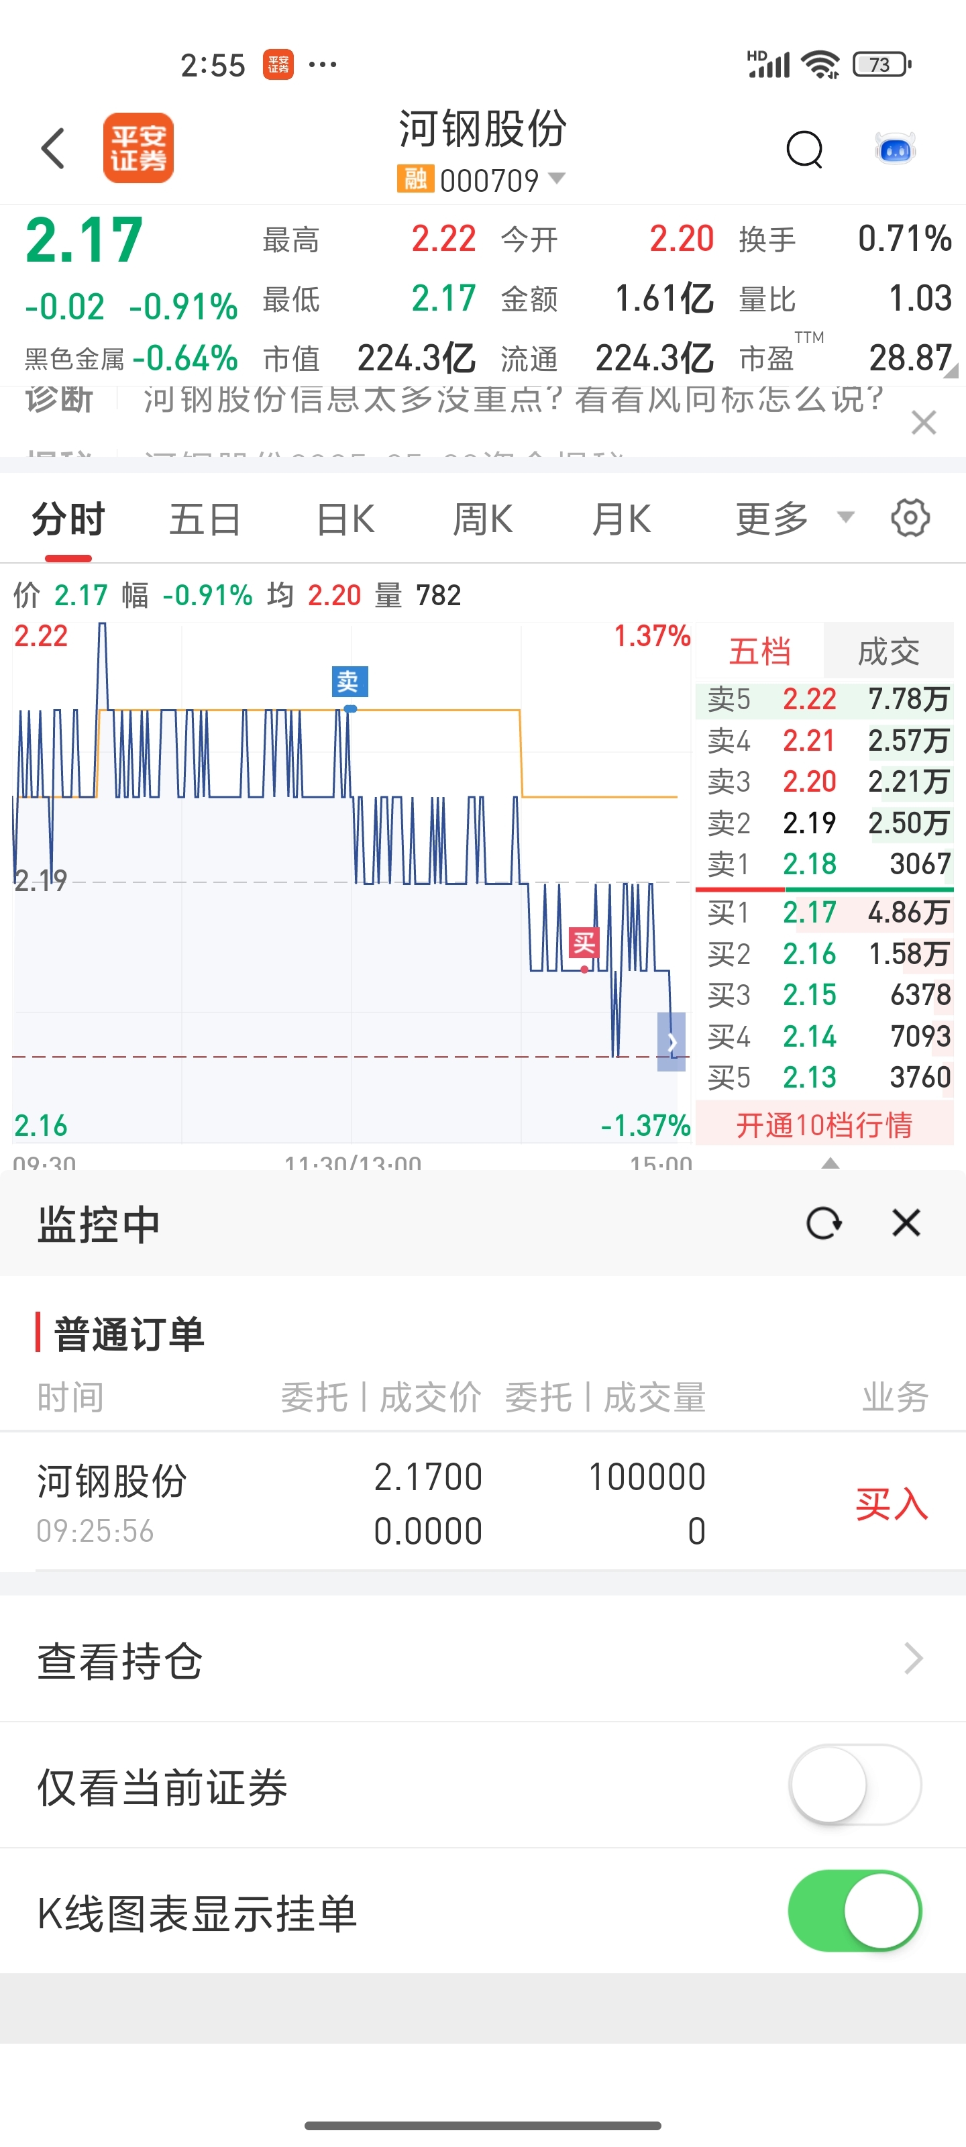
Task: Toggle 仅看当前证券 switch
Action: click(855, 1785)
